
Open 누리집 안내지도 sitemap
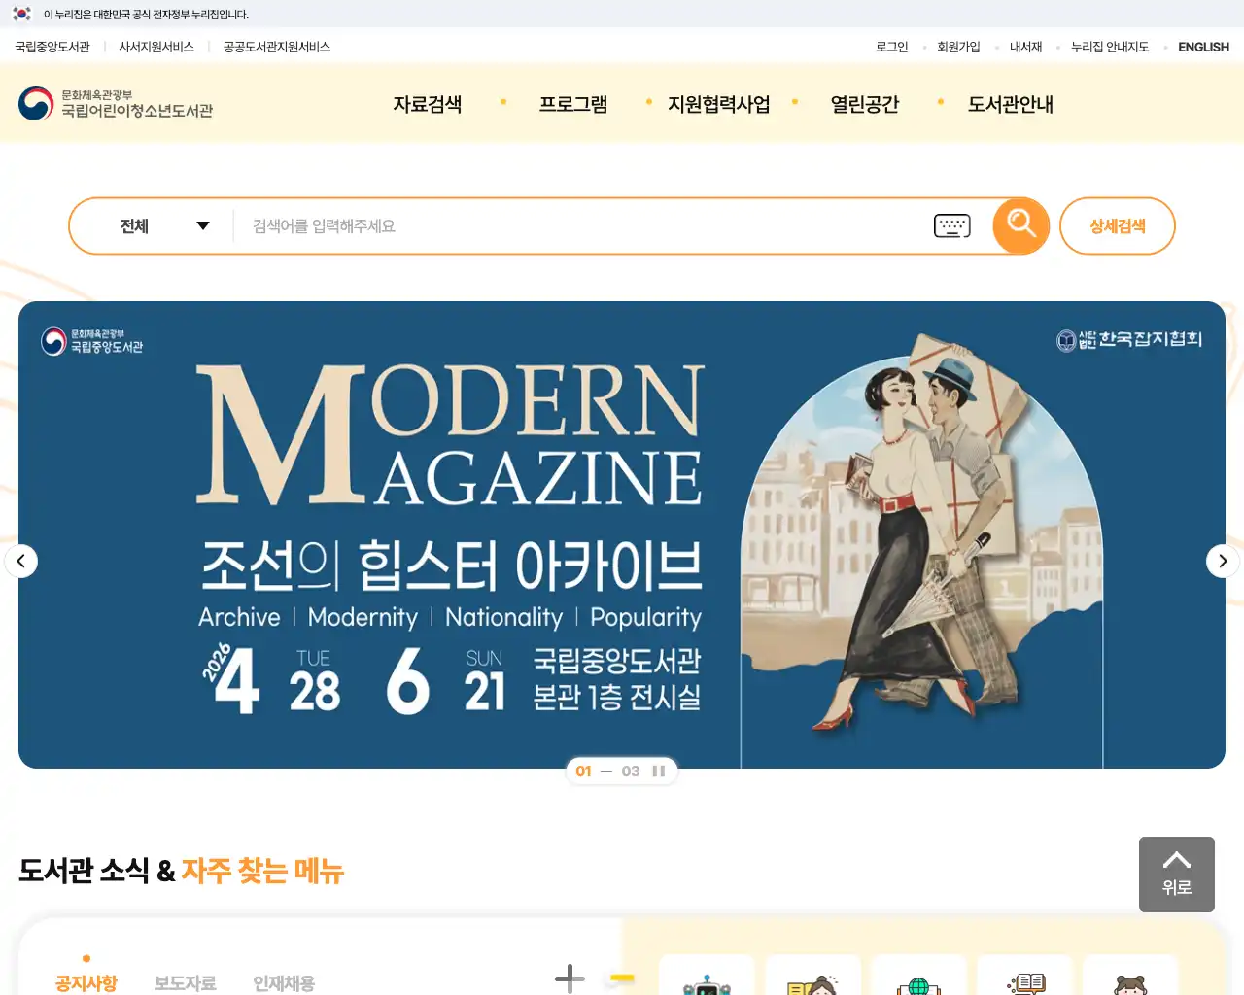[1110, 47]
